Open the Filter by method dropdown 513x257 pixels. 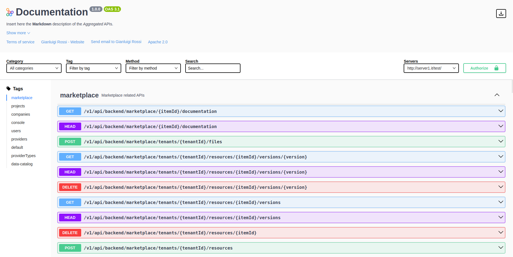point(153,68)
